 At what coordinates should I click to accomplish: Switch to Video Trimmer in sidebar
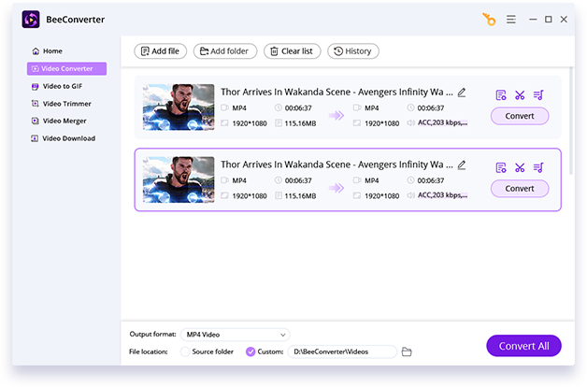[x=66, y=104]
